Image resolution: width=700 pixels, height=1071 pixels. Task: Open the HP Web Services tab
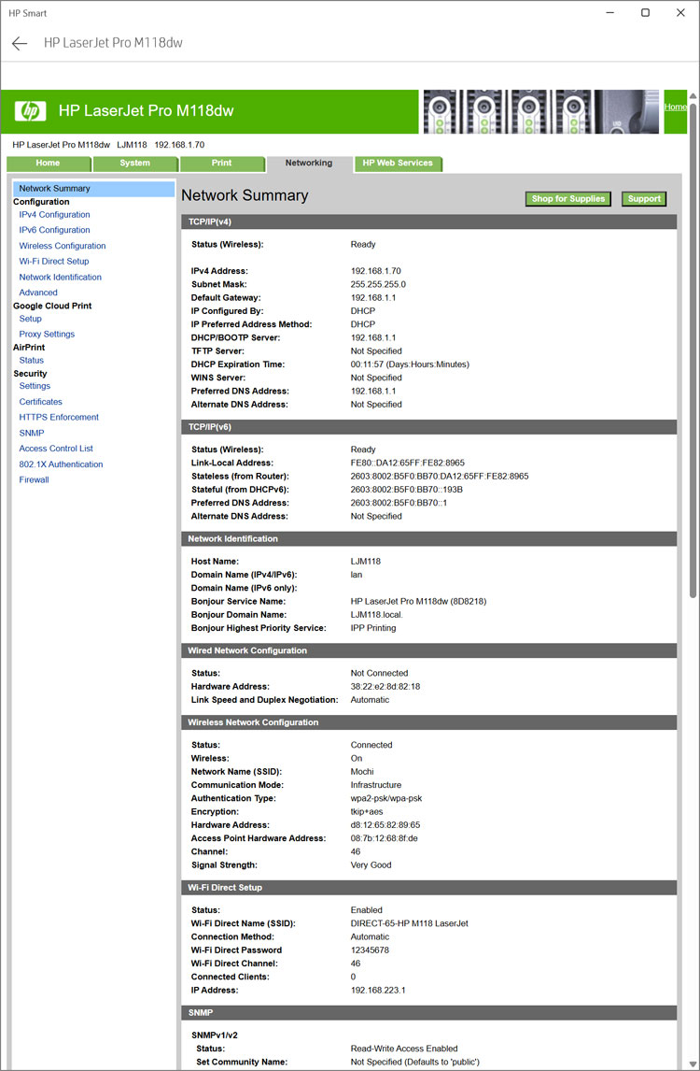[x=398, y=164]
